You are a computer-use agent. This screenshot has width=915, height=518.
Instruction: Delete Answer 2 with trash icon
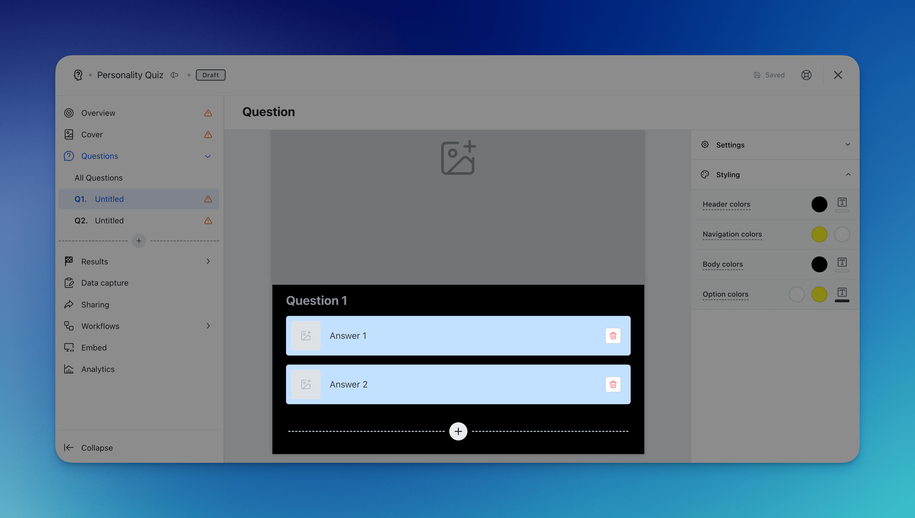[x=613, y=384]
